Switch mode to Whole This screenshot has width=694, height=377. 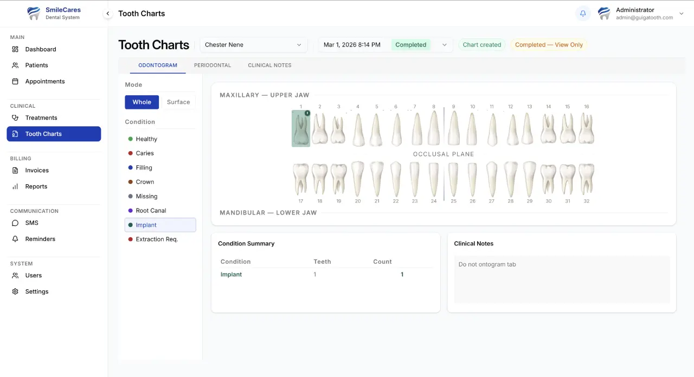(142, 102)
